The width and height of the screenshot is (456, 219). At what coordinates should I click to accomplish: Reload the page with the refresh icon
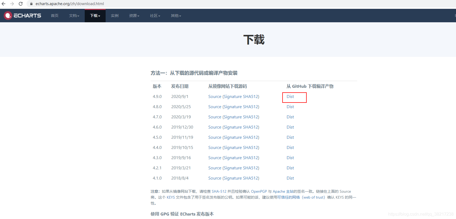(x=21, y=4)
